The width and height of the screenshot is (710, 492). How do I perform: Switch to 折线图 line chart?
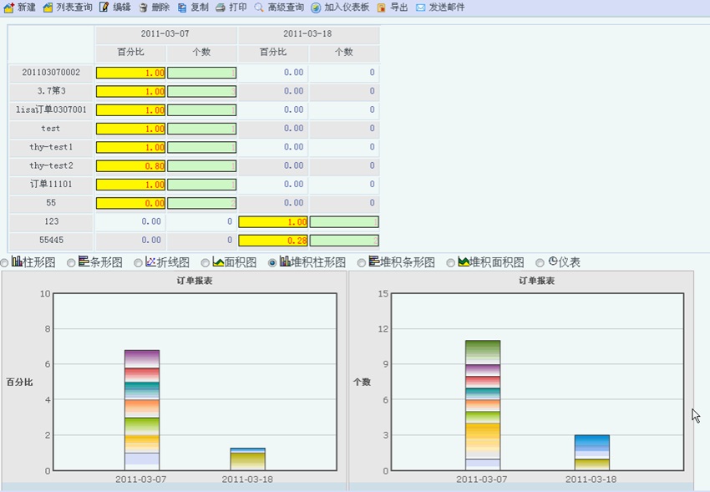139,263
